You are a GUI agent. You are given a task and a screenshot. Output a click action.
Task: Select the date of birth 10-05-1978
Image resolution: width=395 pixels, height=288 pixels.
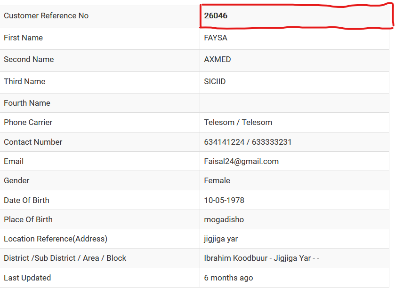coord(224,200)
